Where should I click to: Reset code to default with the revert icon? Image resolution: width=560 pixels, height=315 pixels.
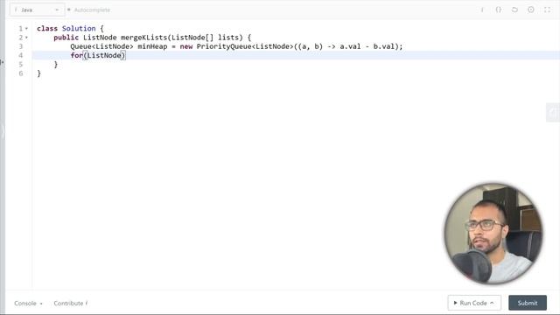[x=514, y=10]
